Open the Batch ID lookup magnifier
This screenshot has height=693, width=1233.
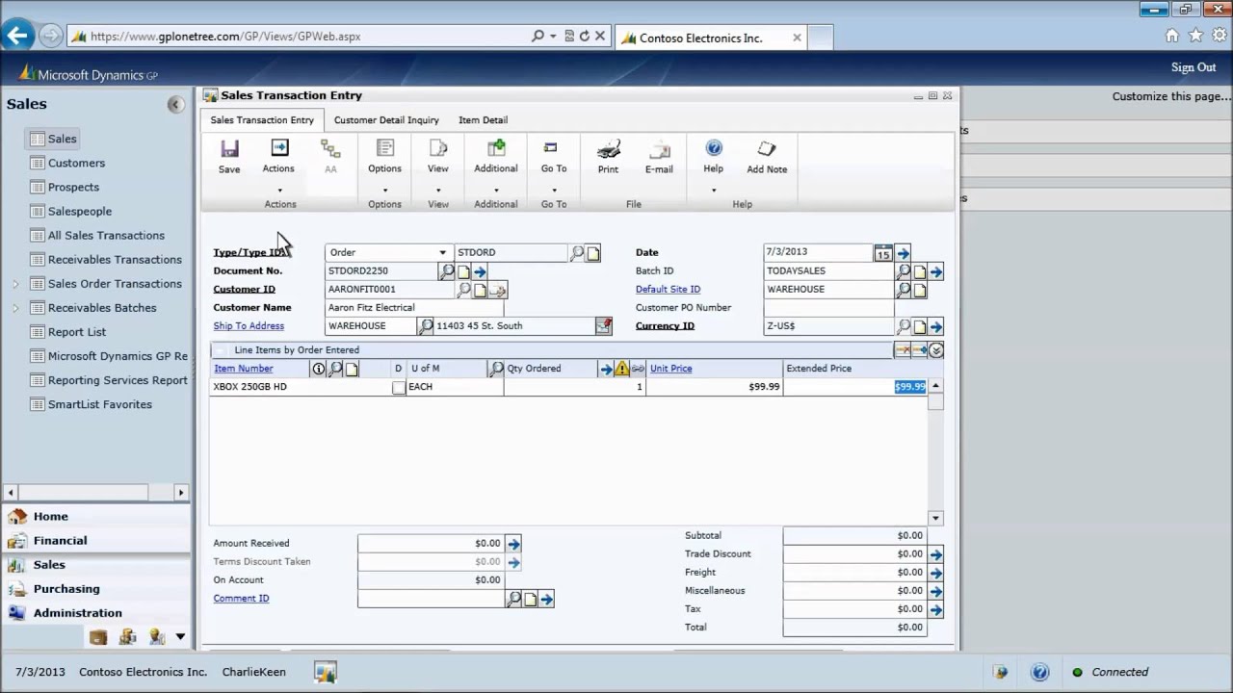[x=904, y=271]
